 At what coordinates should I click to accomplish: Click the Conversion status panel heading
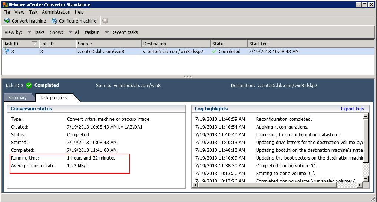click(31, 109)
